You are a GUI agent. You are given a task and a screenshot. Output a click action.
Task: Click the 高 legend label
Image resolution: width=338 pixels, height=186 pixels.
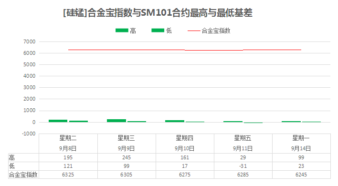pyautogui.click(x=133, y=31)
